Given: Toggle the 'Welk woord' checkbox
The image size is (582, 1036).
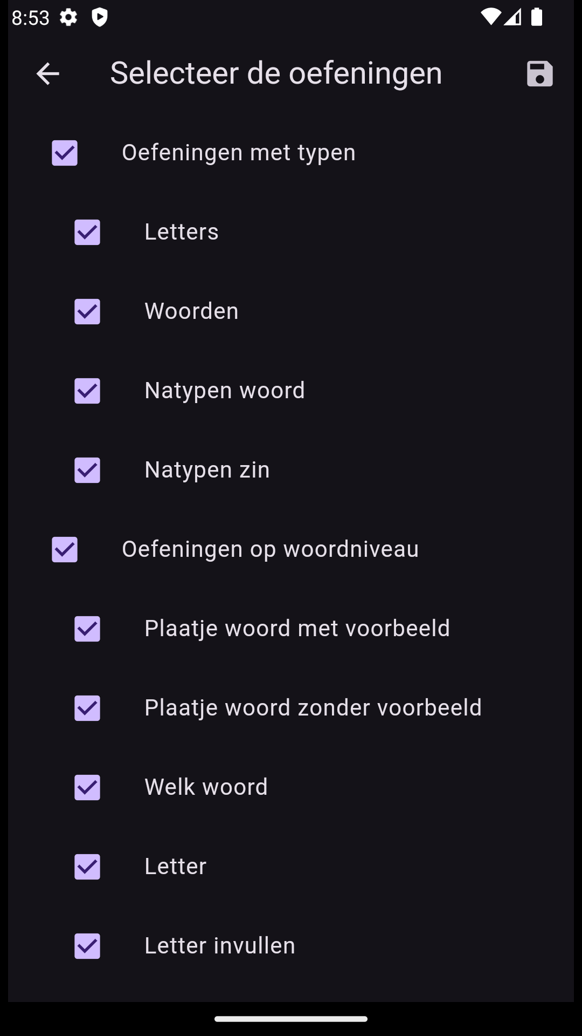Looking at the screenshot, I should tap(87, 788).
